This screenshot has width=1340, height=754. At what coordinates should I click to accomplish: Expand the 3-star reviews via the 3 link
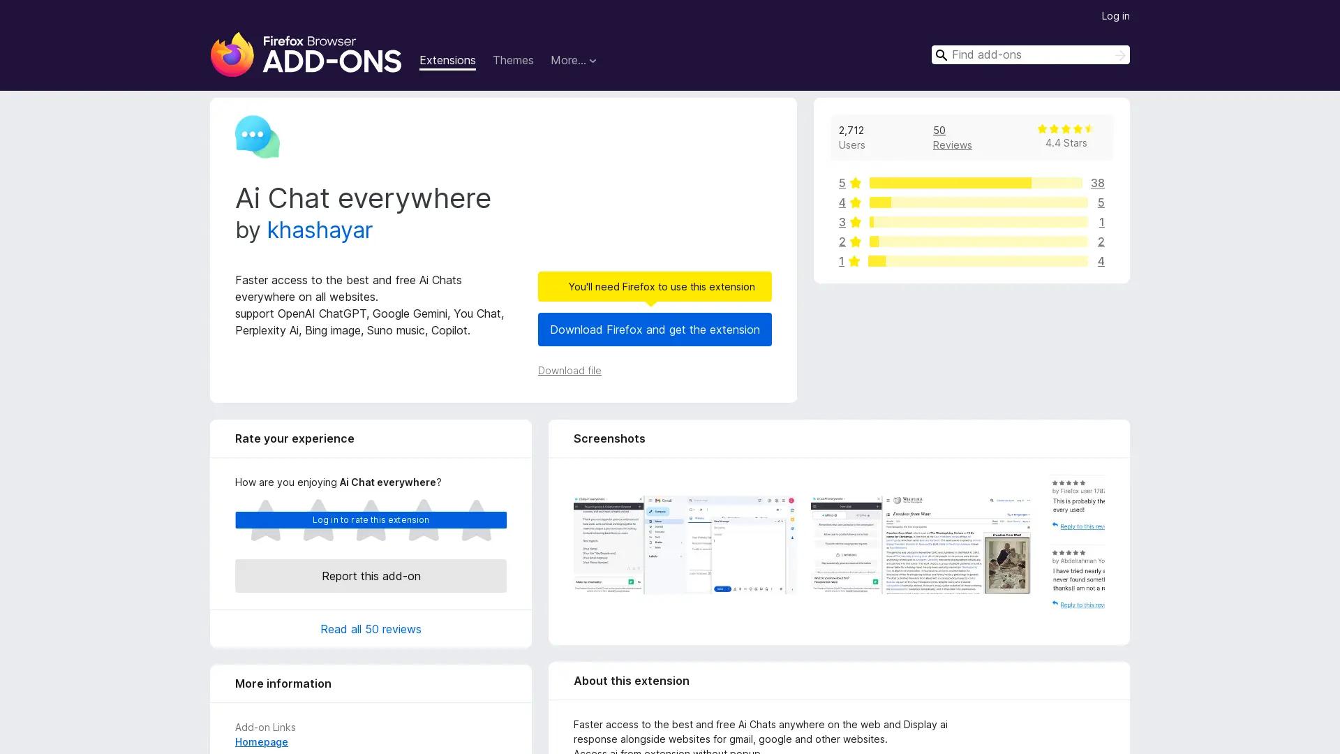[842, 222]
